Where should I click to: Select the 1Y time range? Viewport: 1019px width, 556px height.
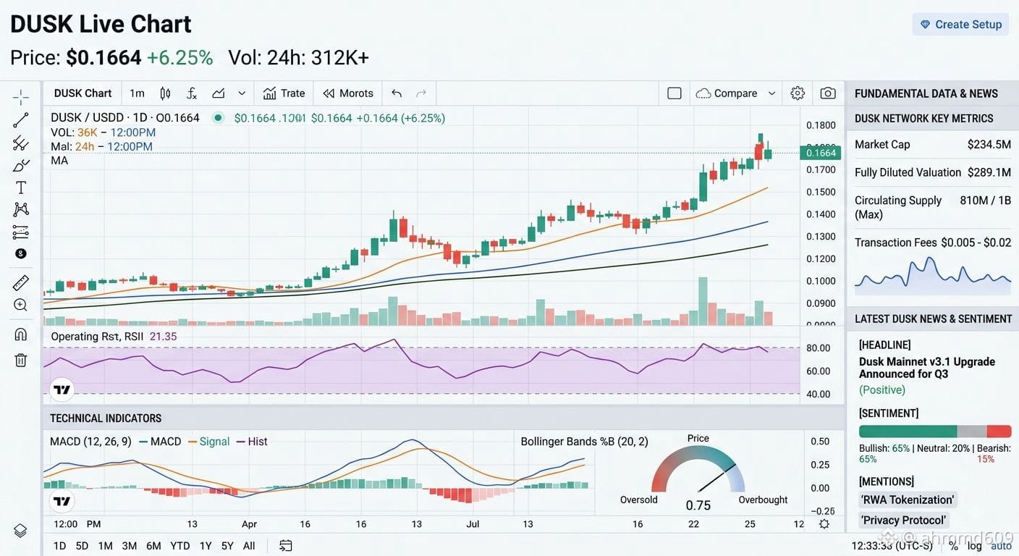206,546
